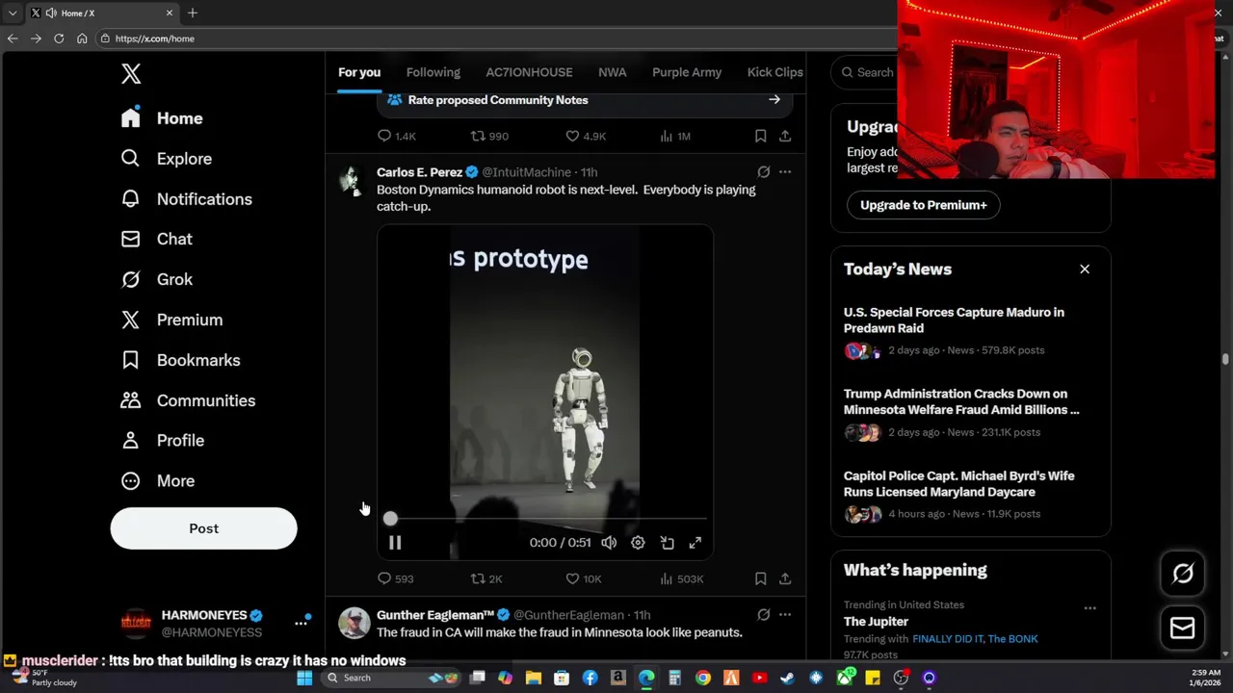Switch to the Kick Clips tab

click(x=774, y=72)
